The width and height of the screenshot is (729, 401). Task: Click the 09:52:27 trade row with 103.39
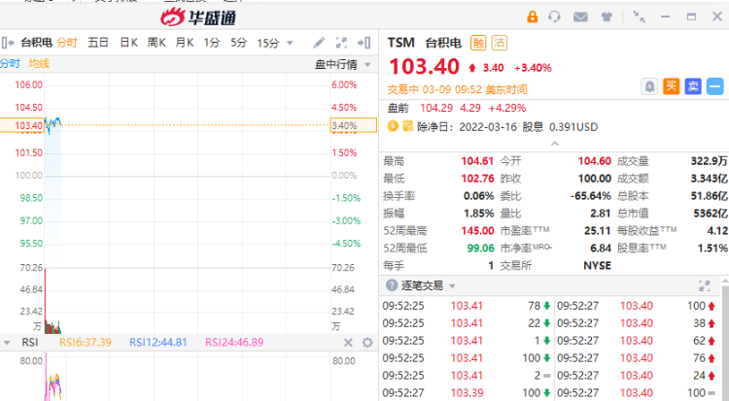tap(468, 392)
